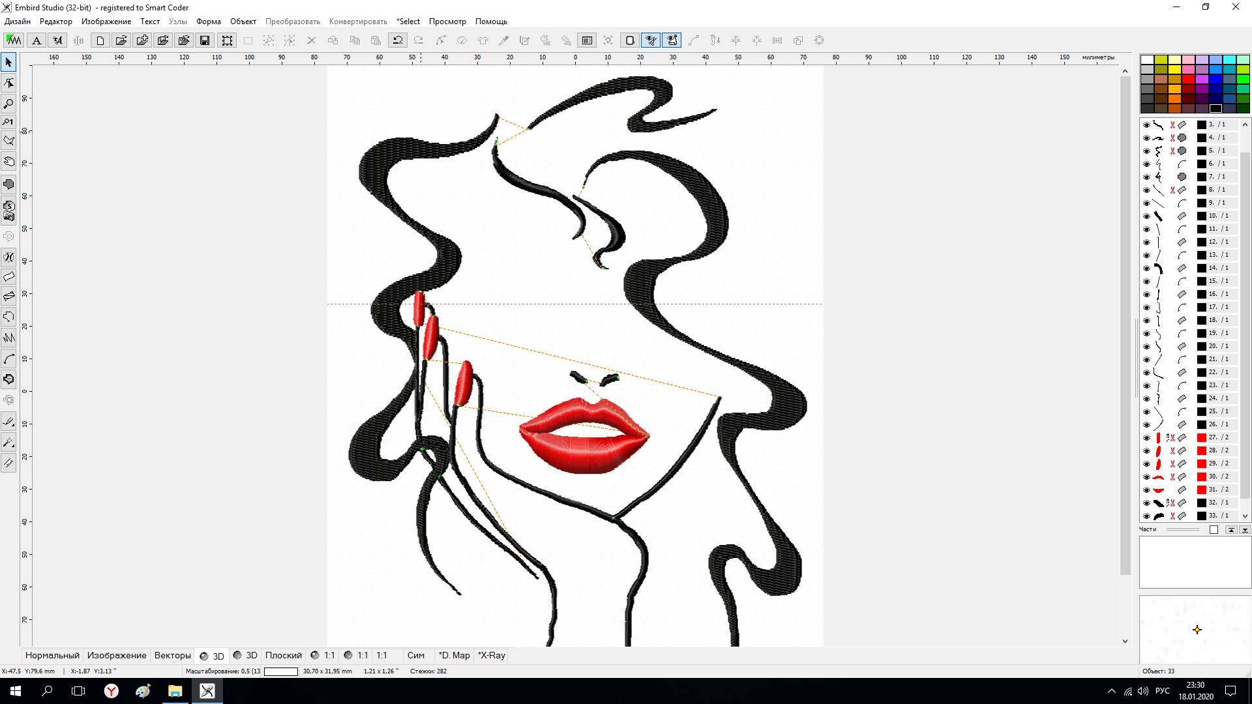Create a new blank design document

[100, 40]
